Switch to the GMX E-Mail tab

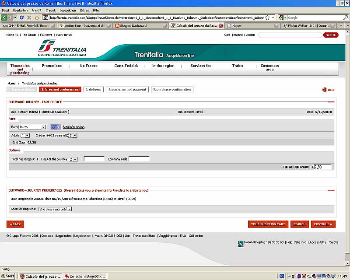28,26
